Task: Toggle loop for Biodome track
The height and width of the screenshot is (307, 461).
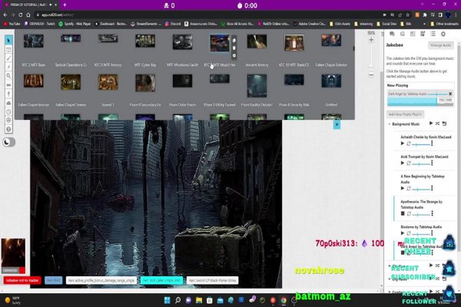Action: 409,233
